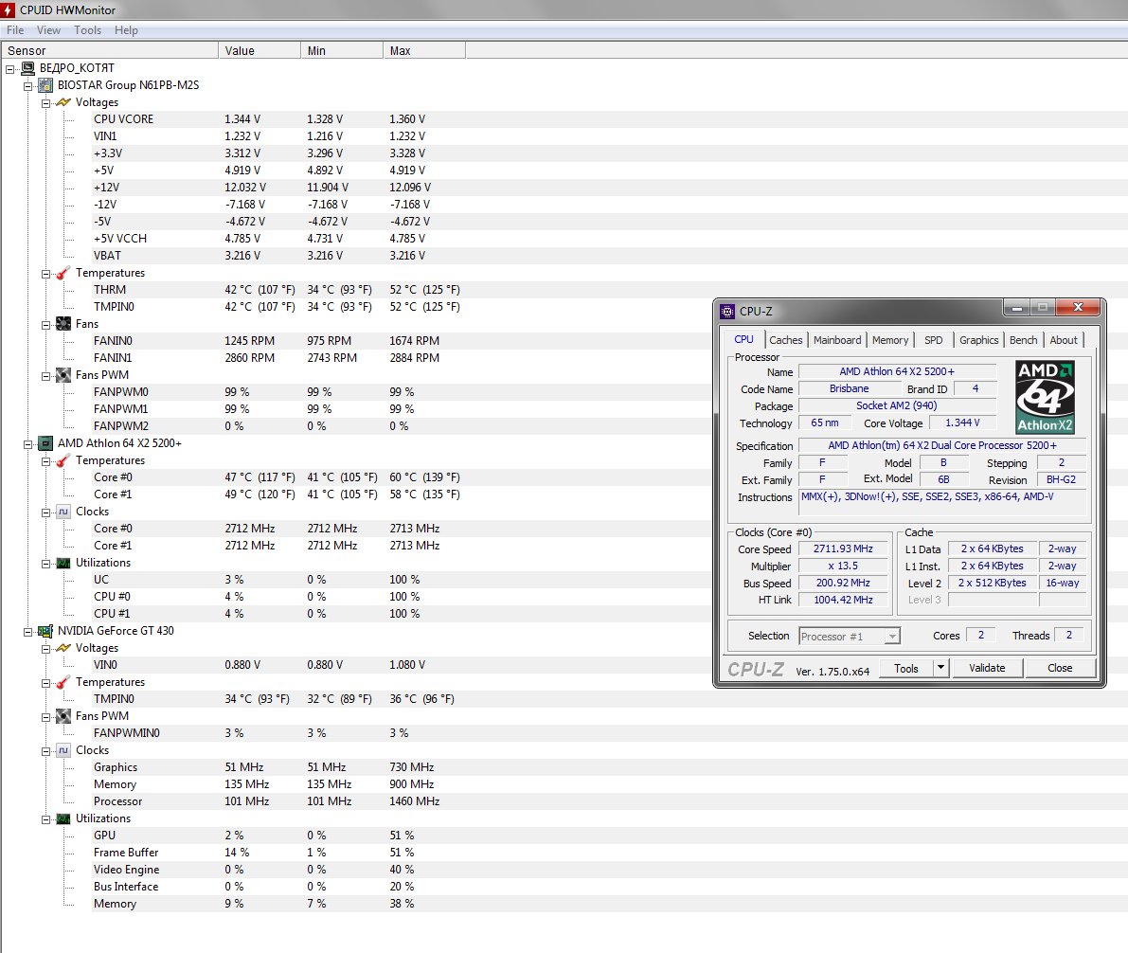
Task: Open the View menu in HWMonitor
Action: tap(48, 30)
